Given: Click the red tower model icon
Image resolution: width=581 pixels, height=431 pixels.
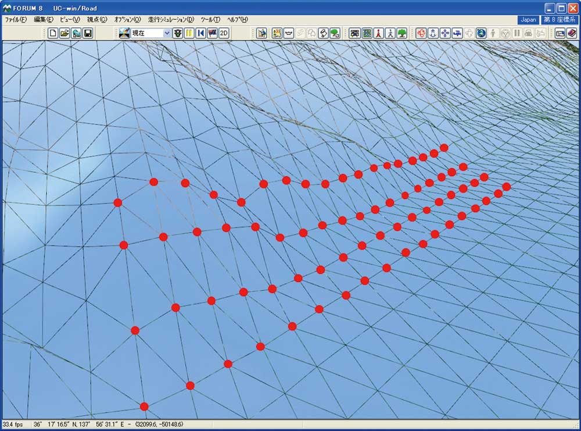Looking at the screenshot, I should (378, 33).
